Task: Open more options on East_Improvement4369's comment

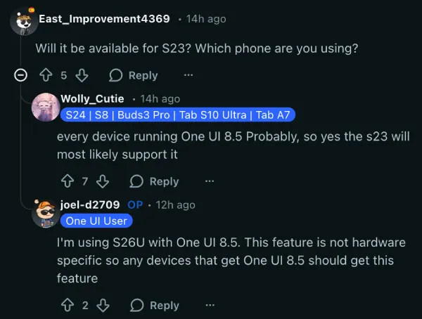Action: coord(188,75)
